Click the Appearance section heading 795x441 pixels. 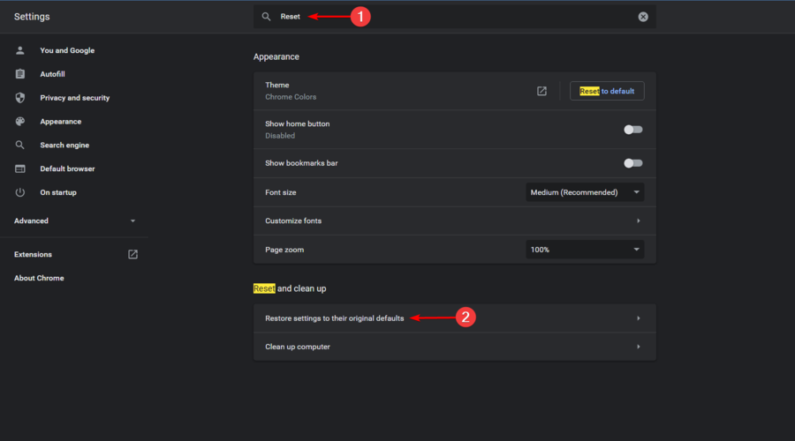[276, 56]
